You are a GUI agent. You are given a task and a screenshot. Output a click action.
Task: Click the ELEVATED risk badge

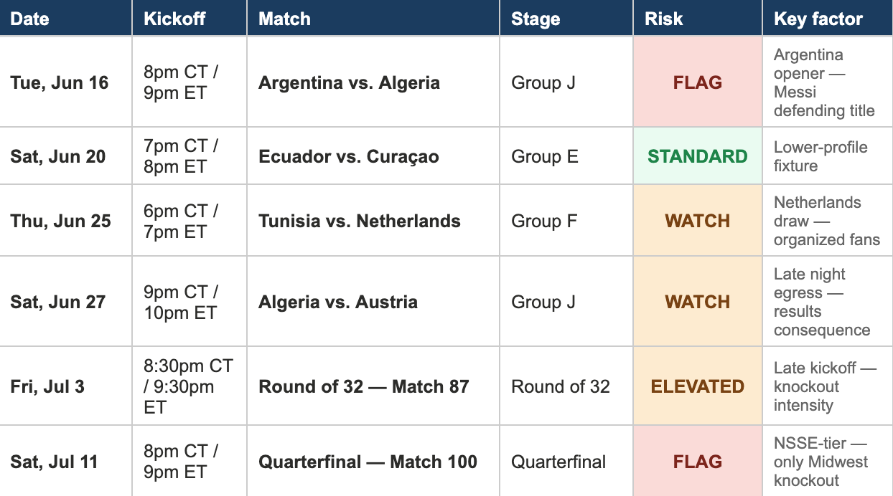pyautogui.click(x=698, y=386)
